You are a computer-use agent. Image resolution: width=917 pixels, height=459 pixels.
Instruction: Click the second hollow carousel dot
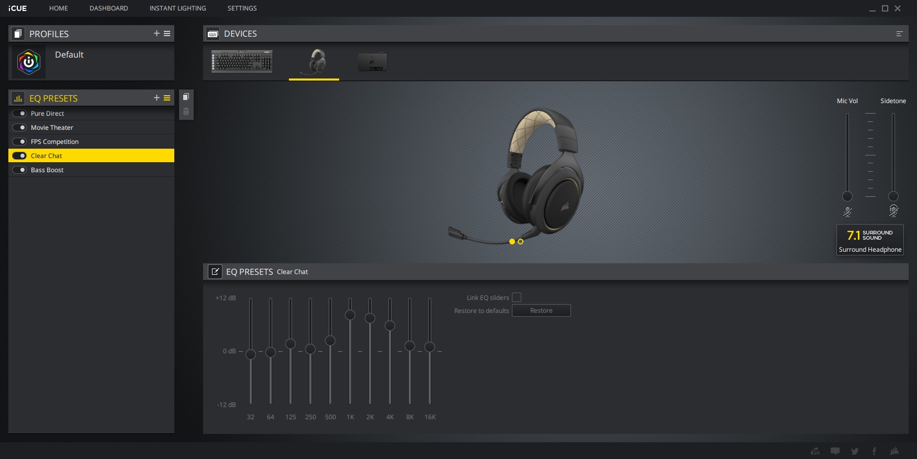pyautogui.click(x=520, y=241)
